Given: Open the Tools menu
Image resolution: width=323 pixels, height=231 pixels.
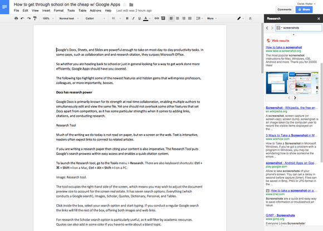Looking at the screenshot, I should pyautogui.click(x=71, y=11).
